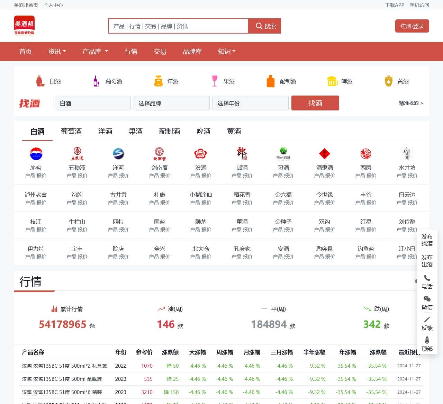
Task: Click the 配制酒 orange bottle icon
Action: pos(271,81)
